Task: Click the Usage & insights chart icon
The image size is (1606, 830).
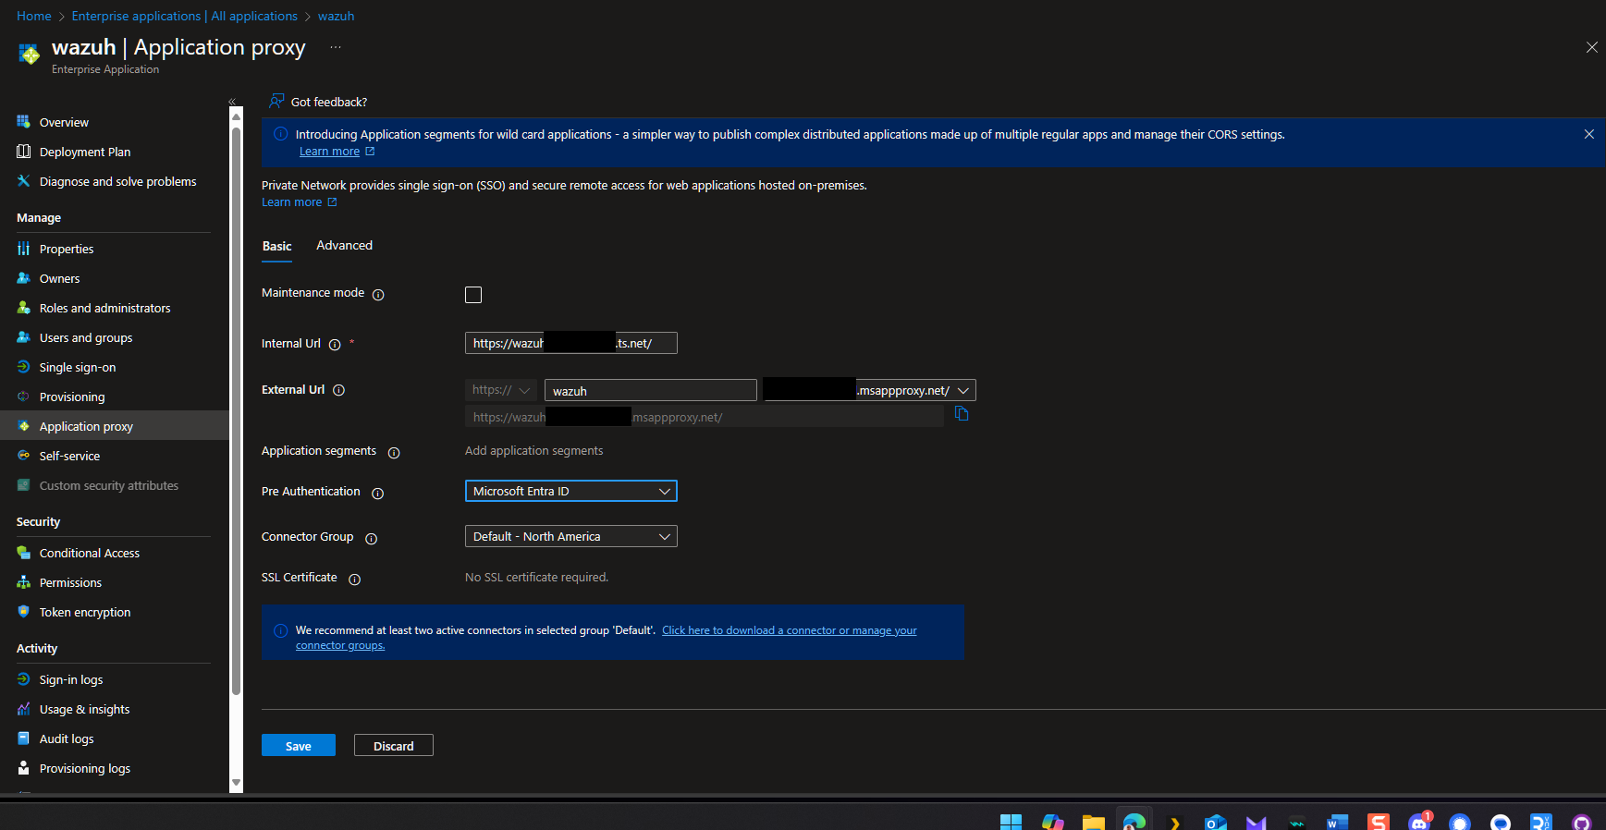Action: 23,709
